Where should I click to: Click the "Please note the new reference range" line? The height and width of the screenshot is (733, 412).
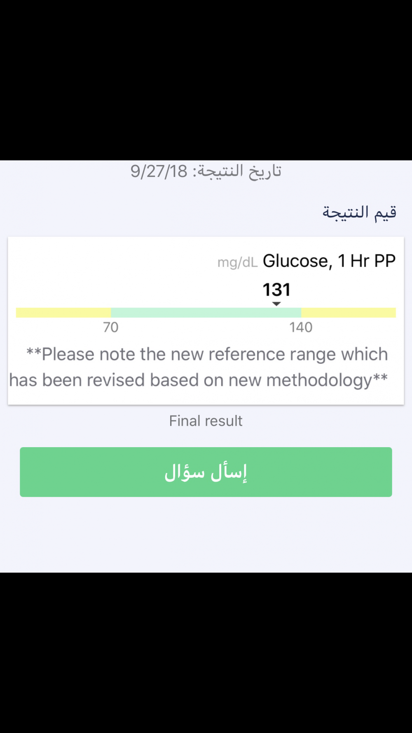coord(207,354)
